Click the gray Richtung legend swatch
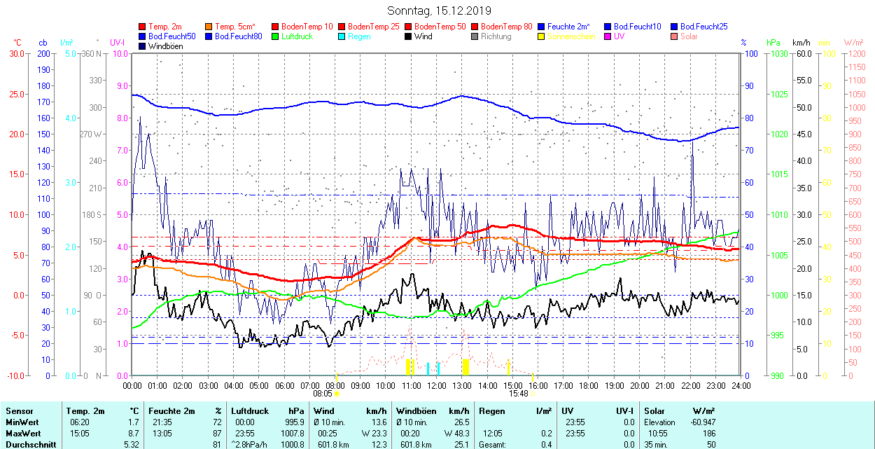The width and height of the screenshot is (875, 449). pos(475,36)
